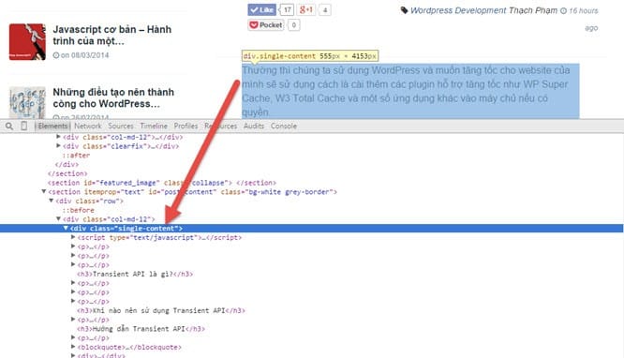Expand the script text/javascript node
The height and width of the screenshot is (358, 624).
pos(73,237)
